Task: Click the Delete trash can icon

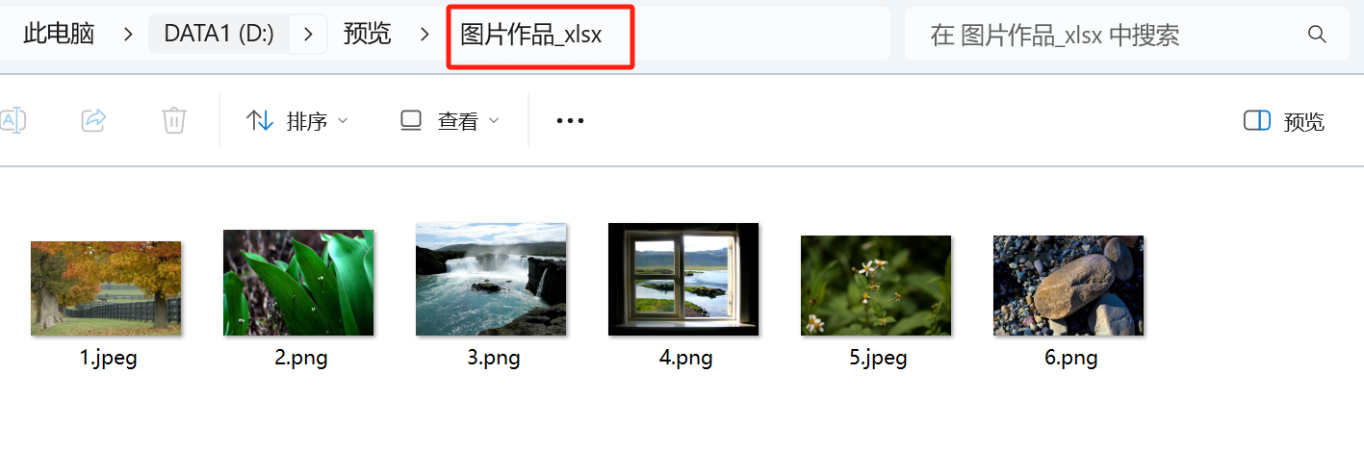Action: 174,120
